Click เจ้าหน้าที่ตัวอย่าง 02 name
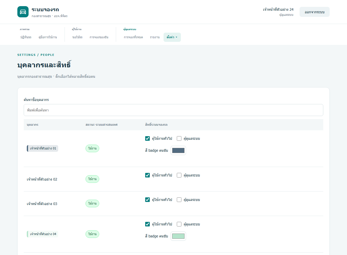 pos(42,179)
